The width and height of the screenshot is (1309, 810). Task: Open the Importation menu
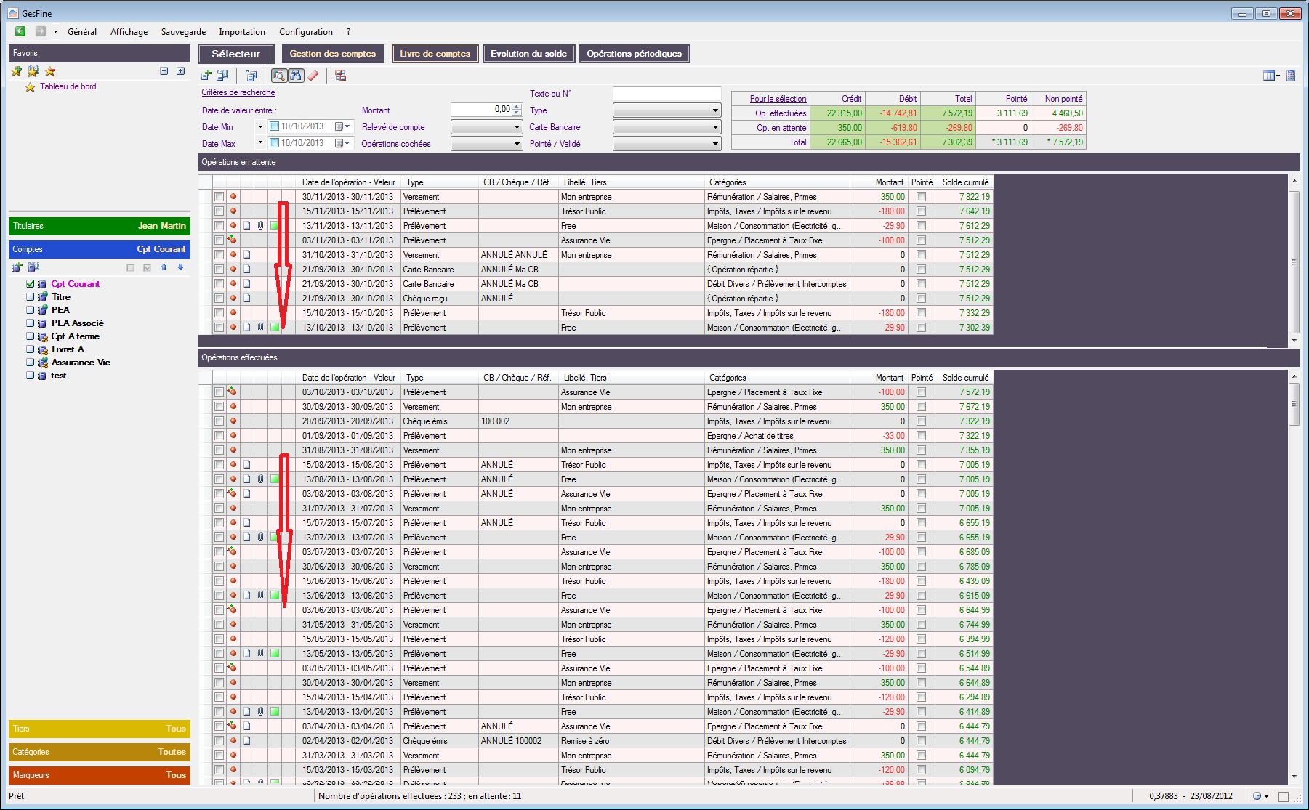coord(242,32)
